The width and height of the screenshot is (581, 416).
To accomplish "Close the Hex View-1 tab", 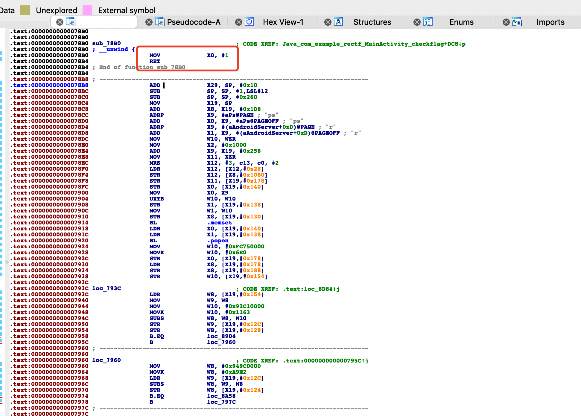I will coord(238,22).
